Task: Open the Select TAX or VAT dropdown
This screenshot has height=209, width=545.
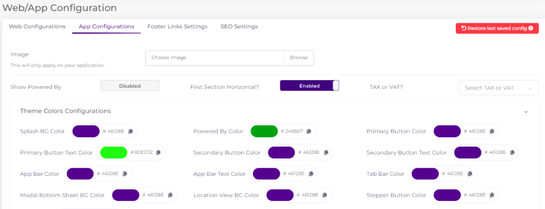Action: click(498, 88)
